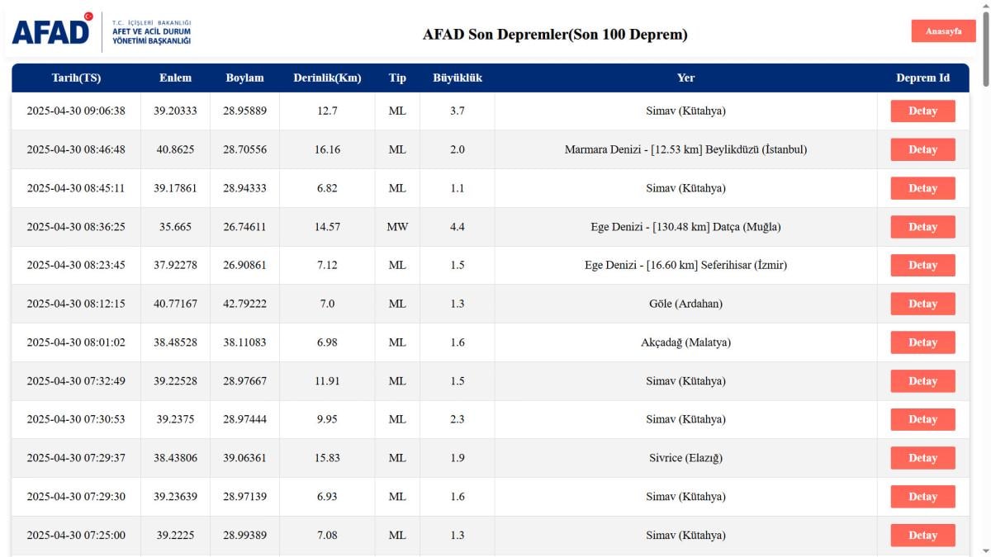Open Detay for Göle (Ardahan) earthquake
Screen dimensions: 991x557
pyautogui.click(x=922, y=304)
